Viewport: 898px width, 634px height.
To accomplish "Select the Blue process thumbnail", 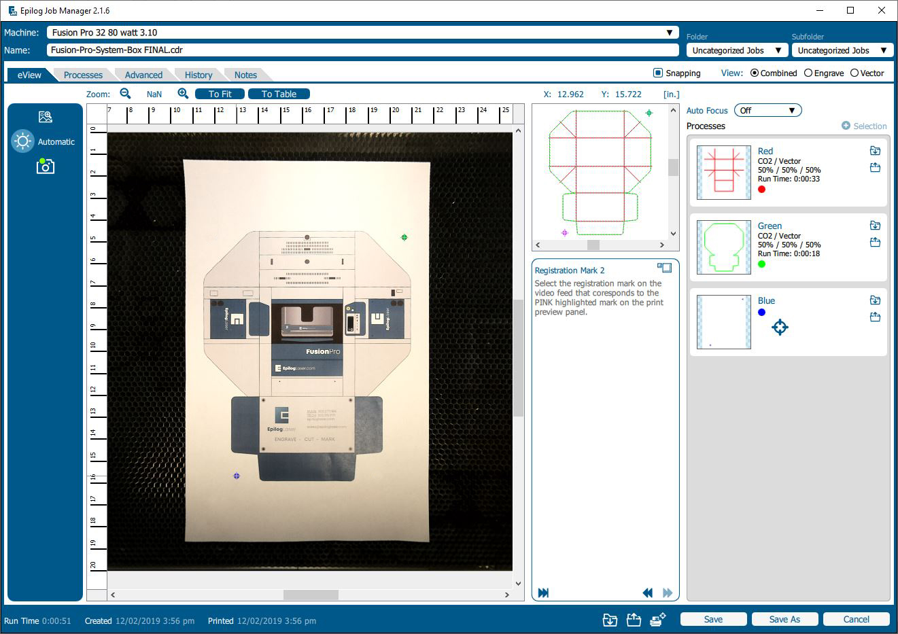I will point(724,322).
